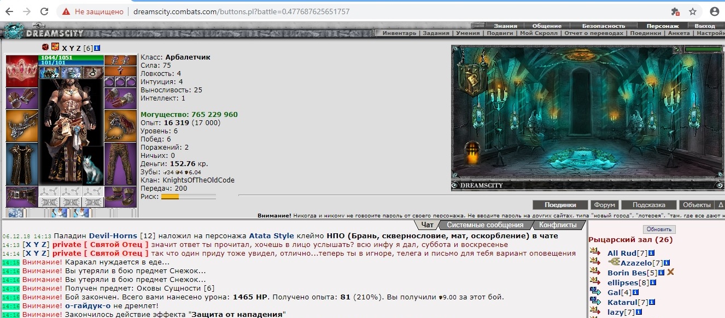Image resolution: width=725 pixels, height=318 pixels.
Task: Open the Безопасность top menu
Action: [x=604, y=26]
